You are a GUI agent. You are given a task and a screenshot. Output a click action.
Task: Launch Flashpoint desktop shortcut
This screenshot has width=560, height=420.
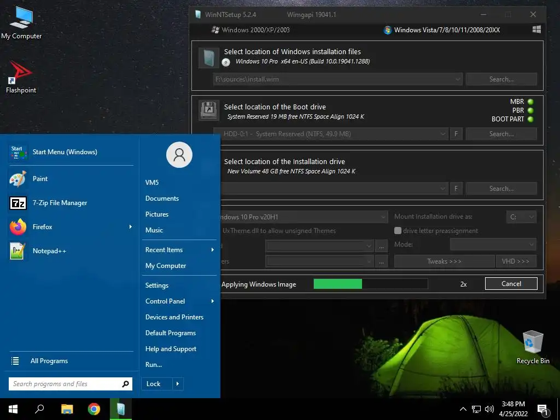tap(21, 77)
